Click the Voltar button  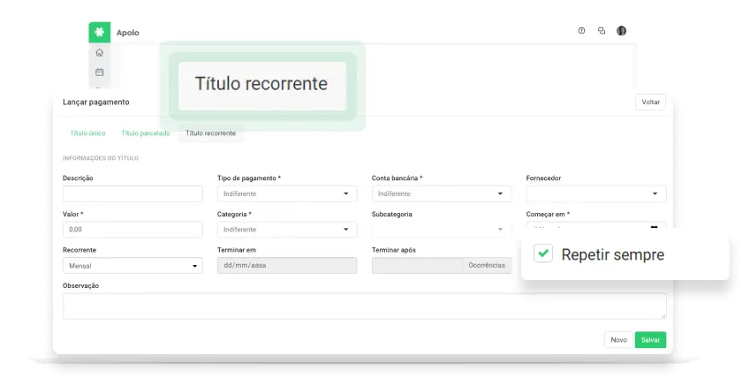point(650,102)
